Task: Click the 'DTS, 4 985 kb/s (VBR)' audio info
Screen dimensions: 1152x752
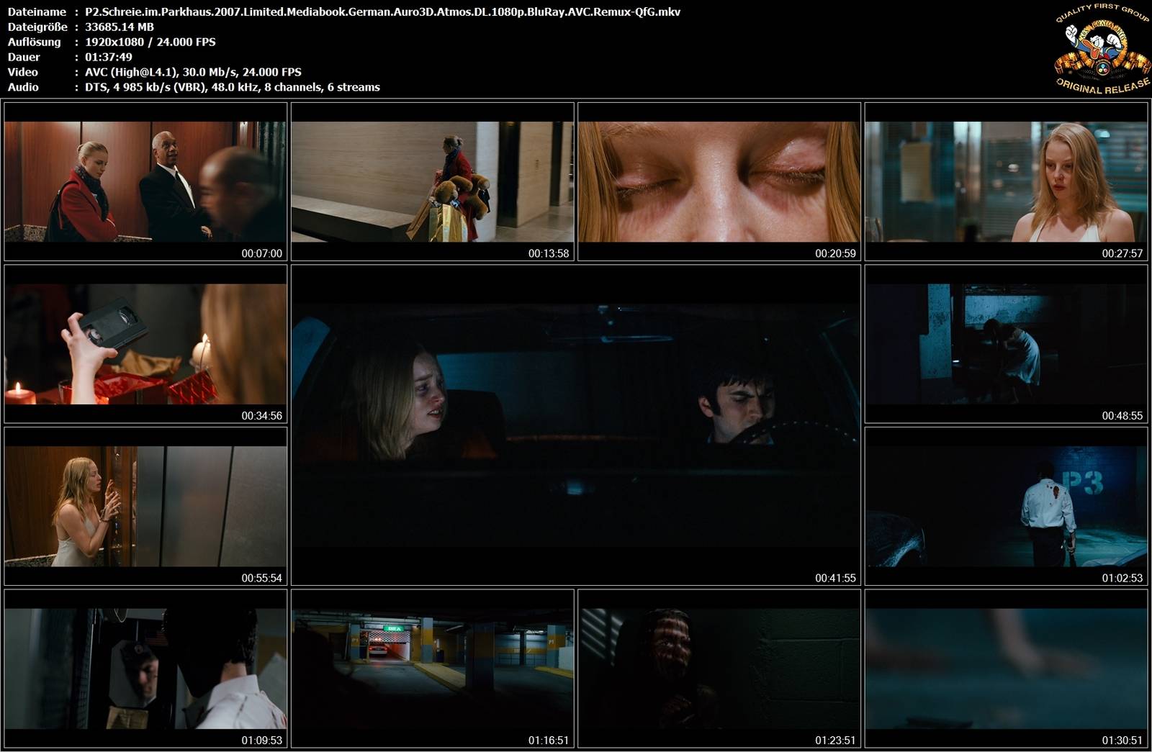Action: coord(233,87)
